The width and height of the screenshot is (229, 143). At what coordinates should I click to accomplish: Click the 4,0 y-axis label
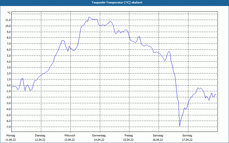(9, 61)
